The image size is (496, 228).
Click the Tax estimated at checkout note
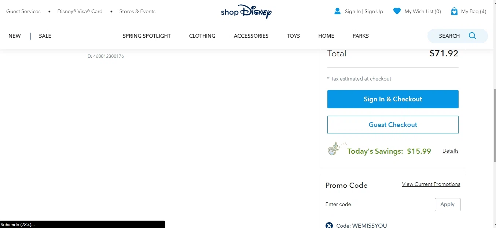click(x=359, y=79)
